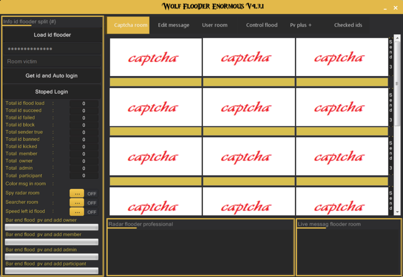Toggle the Speed left id flood OFF switch
The image size is (403, 277).
92,212
